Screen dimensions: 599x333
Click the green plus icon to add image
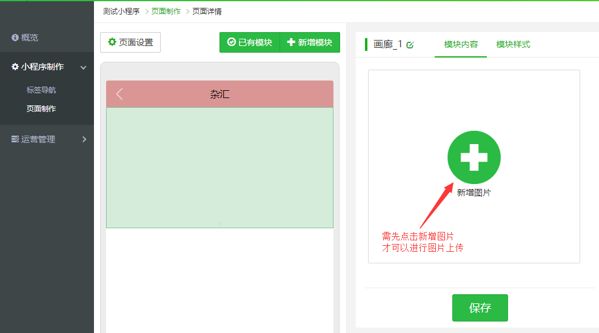point(474,157)
